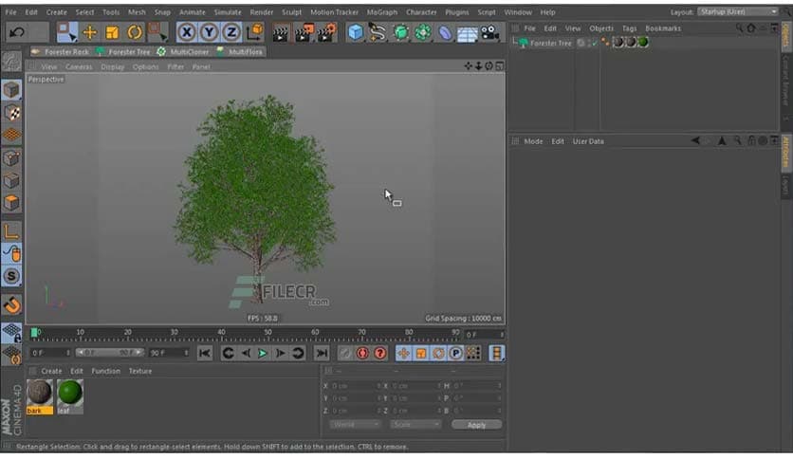Toggle Z axis lock
Viewport: 793px width, 459px height.
pos(231,32)
